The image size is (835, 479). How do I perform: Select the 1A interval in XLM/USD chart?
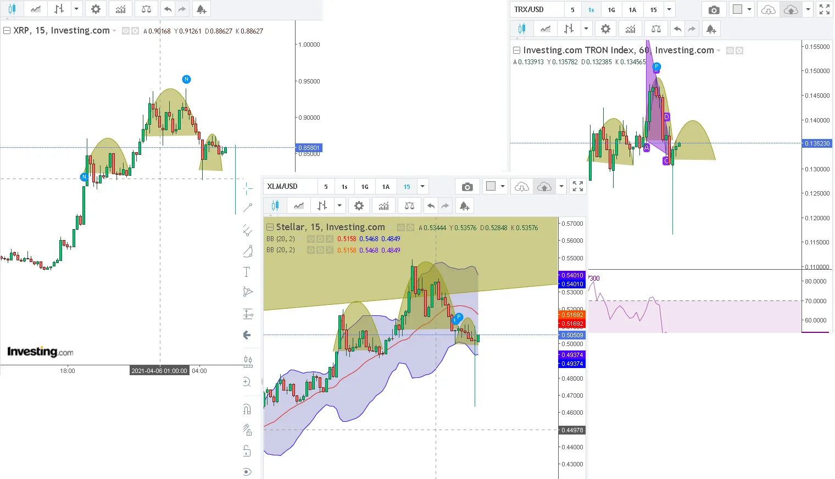(x=386, y=187)
